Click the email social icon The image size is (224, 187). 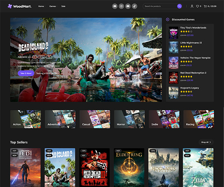[115, 6]
